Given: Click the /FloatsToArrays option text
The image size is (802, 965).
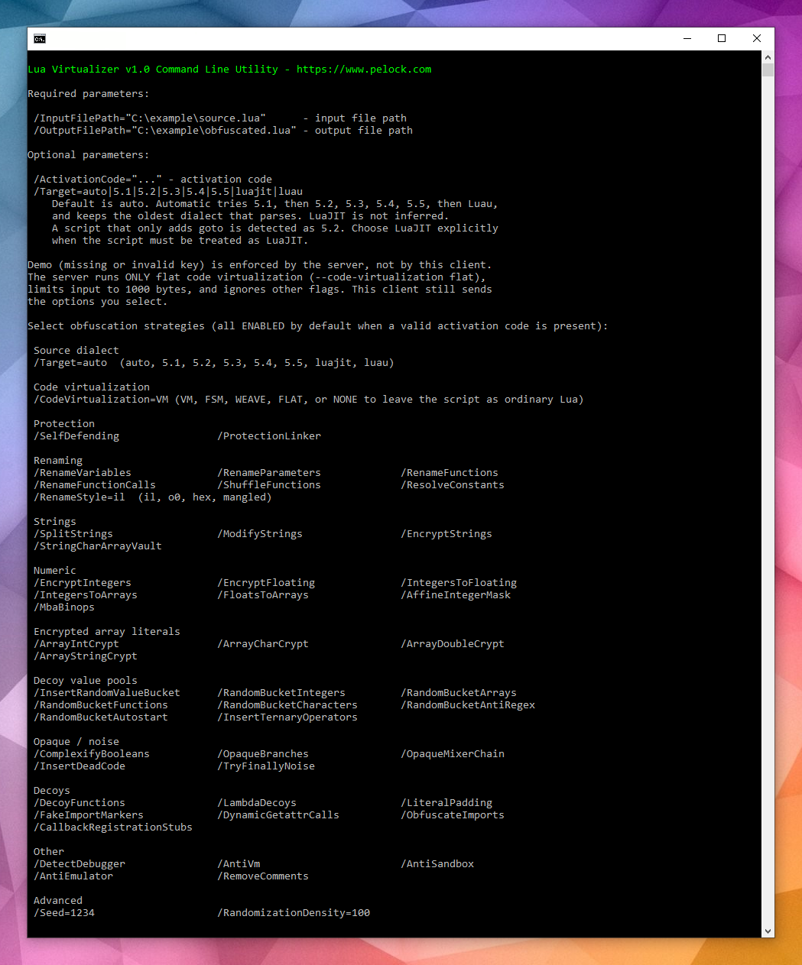Looking at the screenshot, I should (x=263, y=595).
